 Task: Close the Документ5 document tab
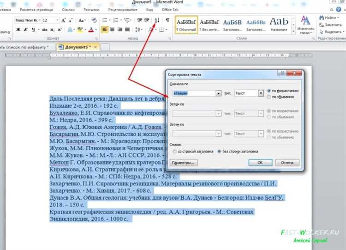pos(95,47)
